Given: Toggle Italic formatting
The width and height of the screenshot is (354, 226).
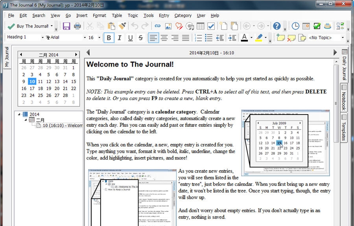Looking at the screenshot, I should (x=120, y=38).
